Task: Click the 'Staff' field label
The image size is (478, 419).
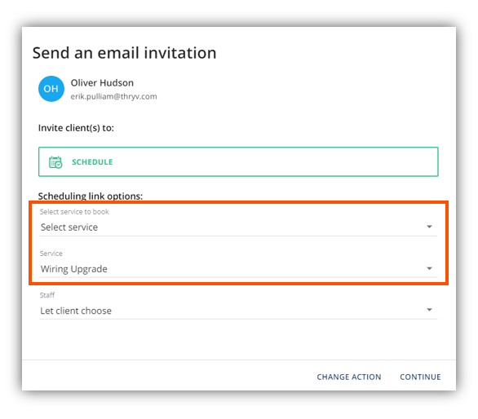Action: 47,295
